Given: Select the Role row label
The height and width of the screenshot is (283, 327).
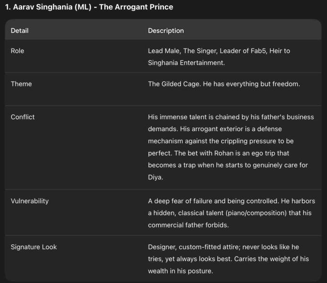Looking at the screenshot, I should (x=17, y=51).
